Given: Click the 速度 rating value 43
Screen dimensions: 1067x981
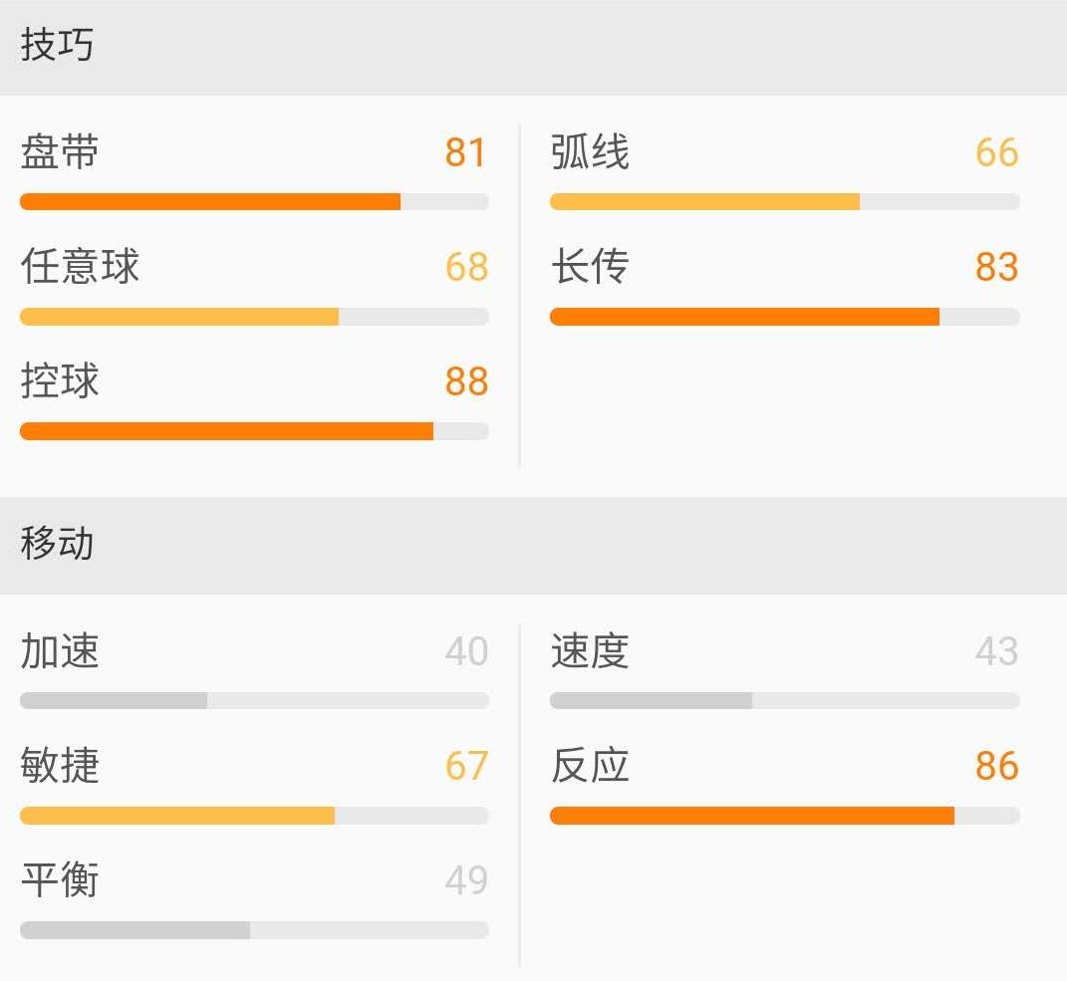Looking at the screenshot, I should tap(996, 651).
